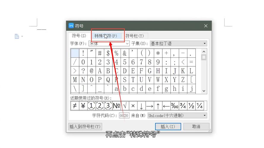Select the lowercase letter j in grid
This screenshot has height=148, width=264.
pos(191,89)
